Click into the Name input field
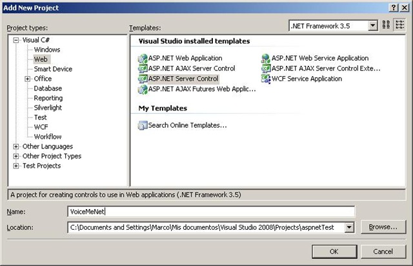Viewport: 413px width, 266px height. [211, 211]
